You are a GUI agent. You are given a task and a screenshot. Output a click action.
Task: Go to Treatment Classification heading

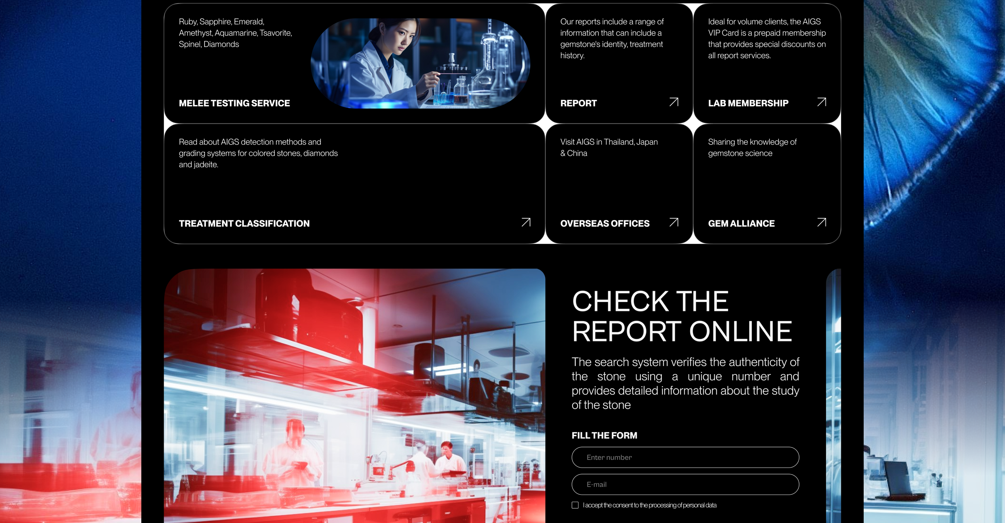(244, 223)
